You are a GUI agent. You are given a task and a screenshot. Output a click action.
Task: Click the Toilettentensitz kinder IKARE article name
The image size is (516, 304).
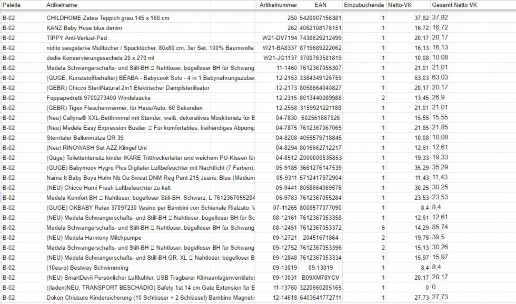151,158
